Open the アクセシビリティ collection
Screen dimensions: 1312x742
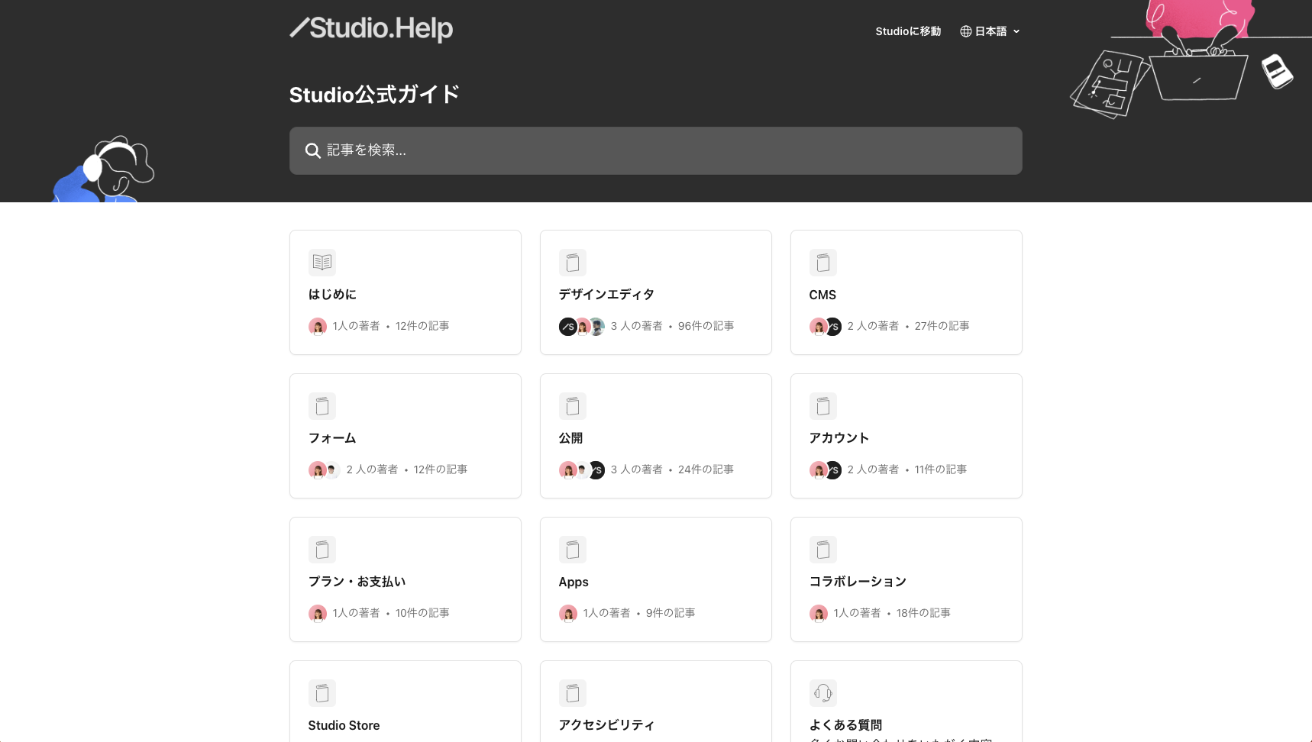[x=656, y=702]
